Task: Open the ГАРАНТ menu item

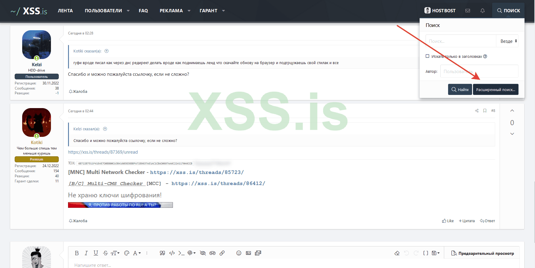Action: pyautogui.click(x=208, y=11)
